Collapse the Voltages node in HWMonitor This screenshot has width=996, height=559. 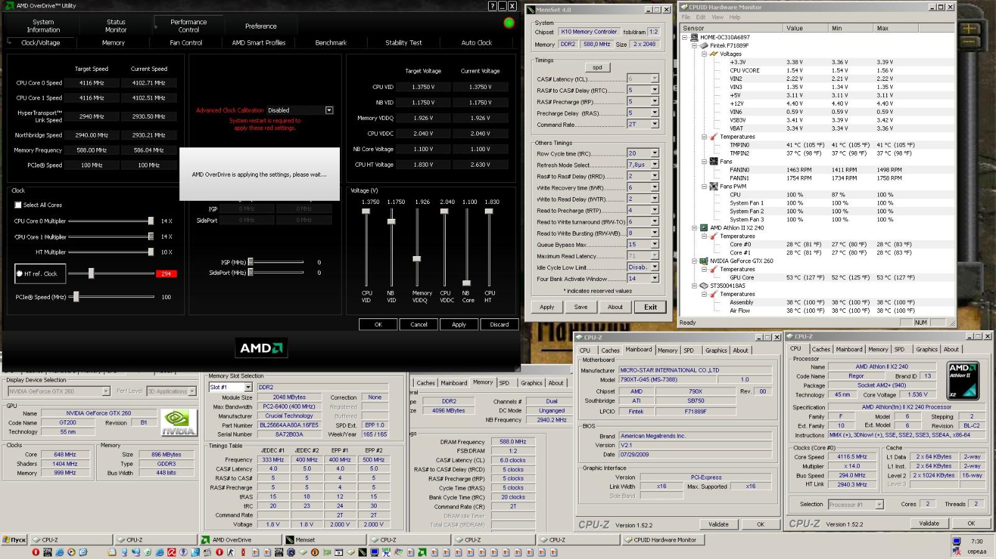coord(705,54)
